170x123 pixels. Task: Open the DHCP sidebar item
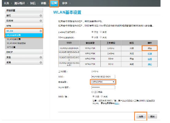[x=24, y=52]
